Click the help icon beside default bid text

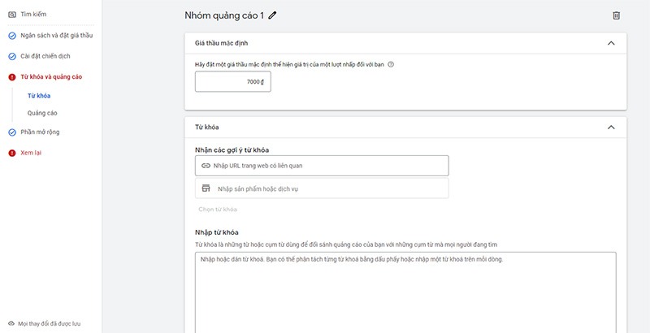[391, 64]
